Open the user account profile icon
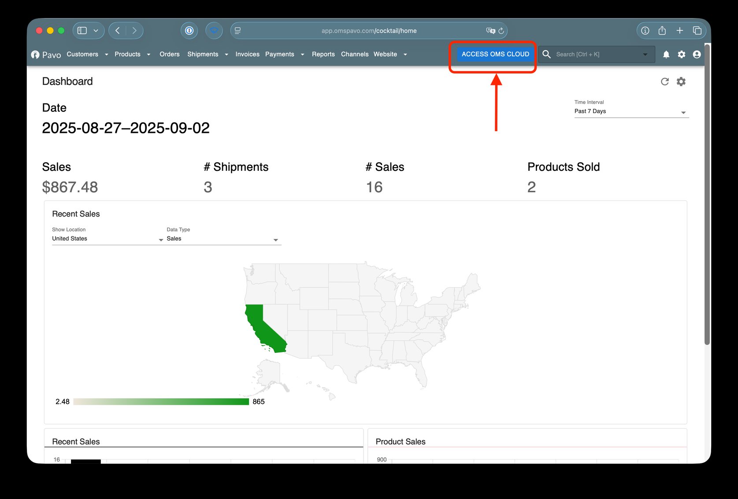 click(696, 54)
